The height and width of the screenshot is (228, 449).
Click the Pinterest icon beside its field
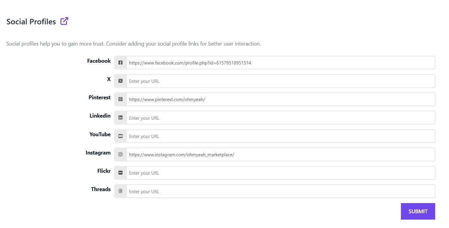(x=121, y=99)
